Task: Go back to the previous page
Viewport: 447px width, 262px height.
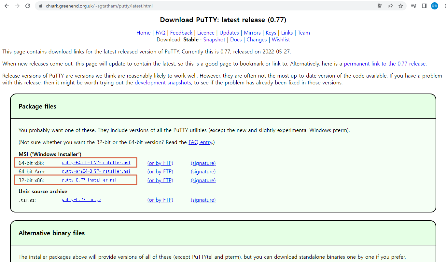Action: tap(7, 6)
